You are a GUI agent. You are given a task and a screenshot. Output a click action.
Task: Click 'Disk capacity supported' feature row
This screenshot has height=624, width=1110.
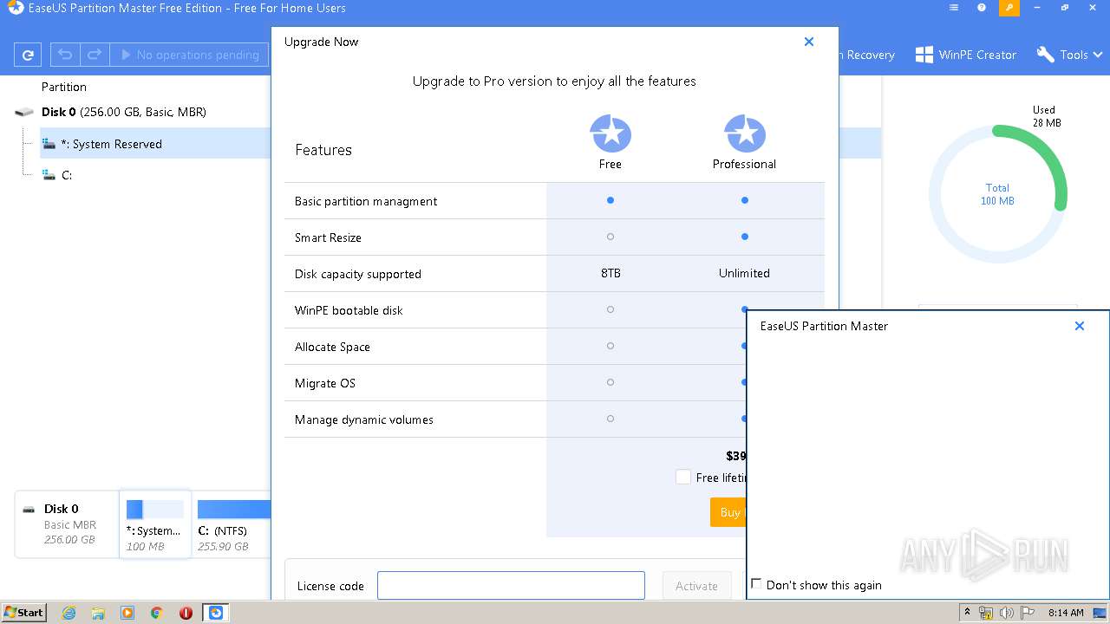[554, 274]
